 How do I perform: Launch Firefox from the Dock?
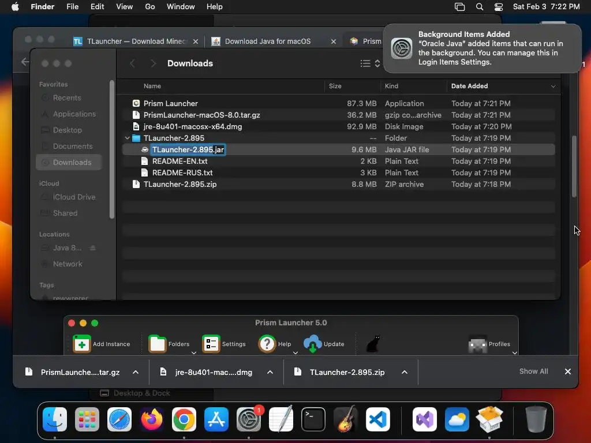click(x=152, y=419)
